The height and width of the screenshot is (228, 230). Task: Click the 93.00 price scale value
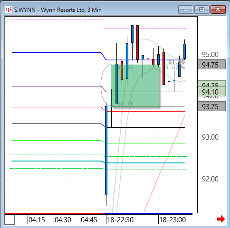coord(210,137)
